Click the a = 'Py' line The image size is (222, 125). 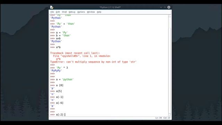point(59,33)
